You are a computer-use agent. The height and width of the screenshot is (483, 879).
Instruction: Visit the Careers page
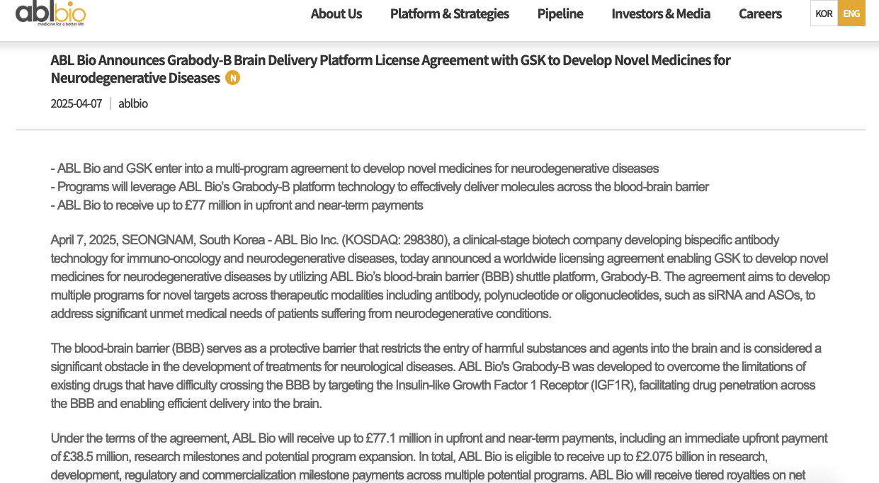pyautogui.click(x=760, y=13)
